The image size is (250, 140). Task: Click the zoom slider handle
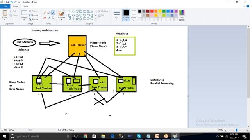[237, 130]
